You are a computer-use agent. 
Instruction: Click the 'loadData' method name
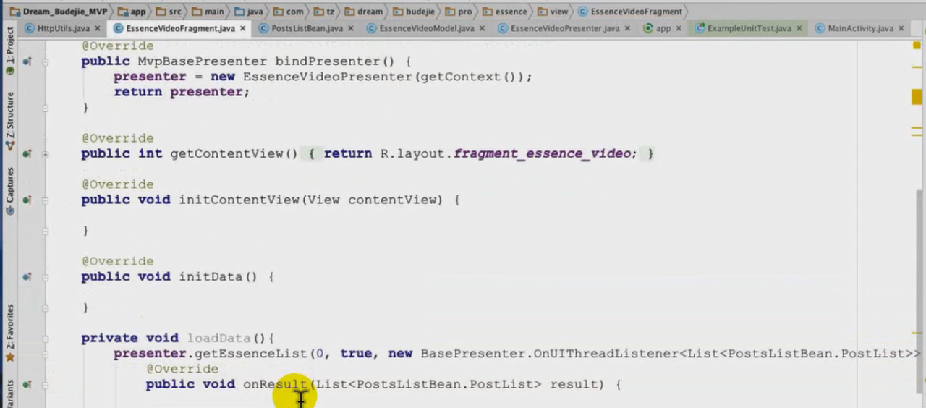218,338
